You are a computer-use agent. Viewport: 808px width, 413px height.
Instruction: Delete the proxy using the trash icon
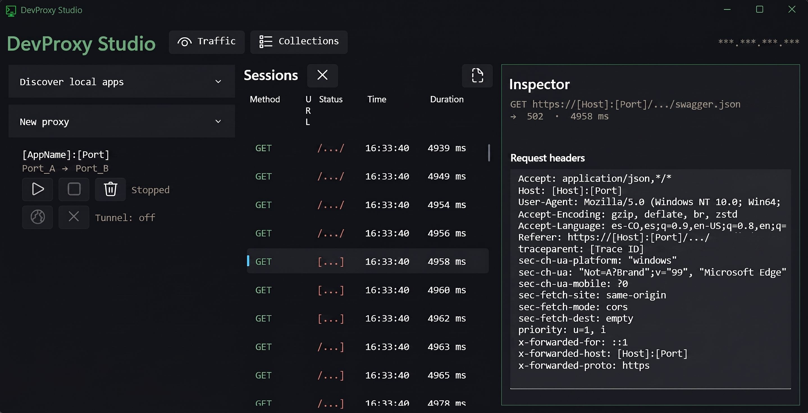[110, 189]
